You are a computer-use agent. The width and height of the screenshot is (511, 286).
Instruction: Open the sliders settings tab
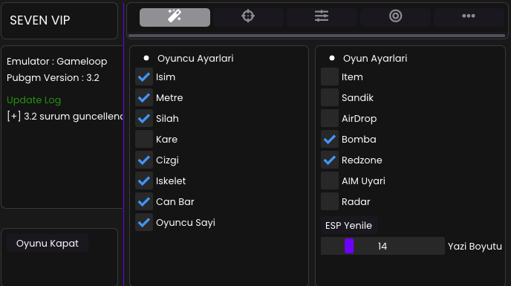[322, 17]
